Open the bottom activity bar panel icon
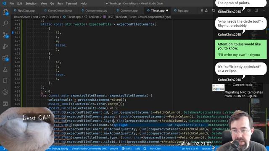Image resolution: width=269 pixels, height=151 pixels. [5, 104]
